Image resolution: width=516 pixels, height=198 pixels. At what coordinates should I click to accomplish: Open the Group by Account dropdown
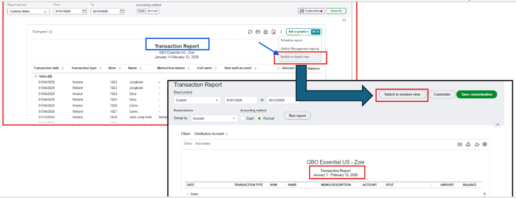[x=214, y=118]
